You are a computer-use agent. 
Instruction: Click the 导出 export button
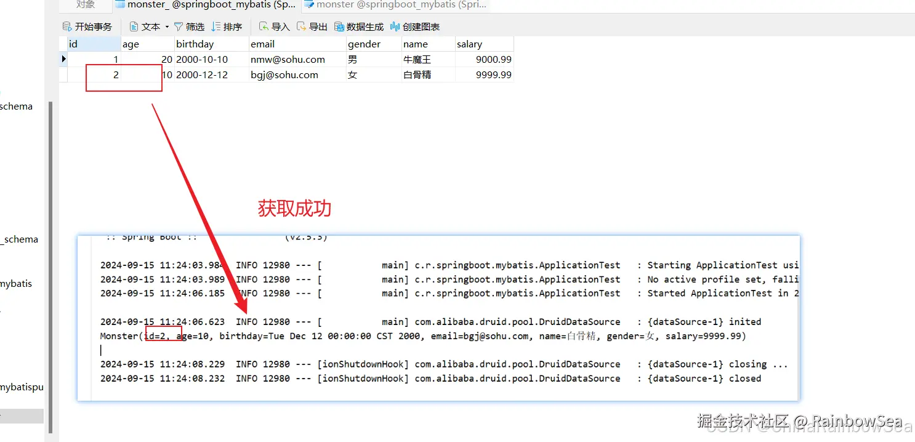pyautogui.click(x=312, y=26)
